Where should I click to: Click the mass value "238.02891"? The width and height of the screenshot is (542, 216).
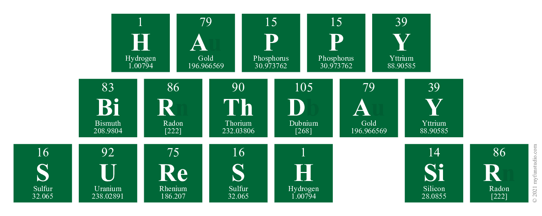pyautogui.click(x=108, y=196)
